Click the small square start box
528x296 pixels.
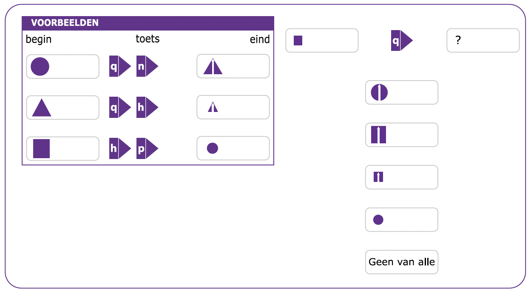click(322, 41)
